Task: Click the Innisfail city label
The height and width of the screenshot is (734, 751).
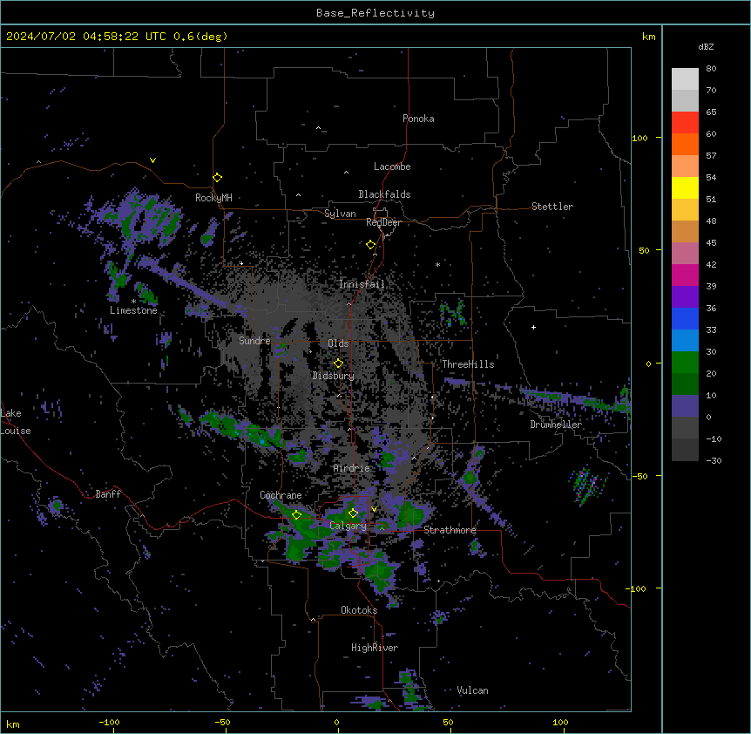Action: (x=362, y=284)
